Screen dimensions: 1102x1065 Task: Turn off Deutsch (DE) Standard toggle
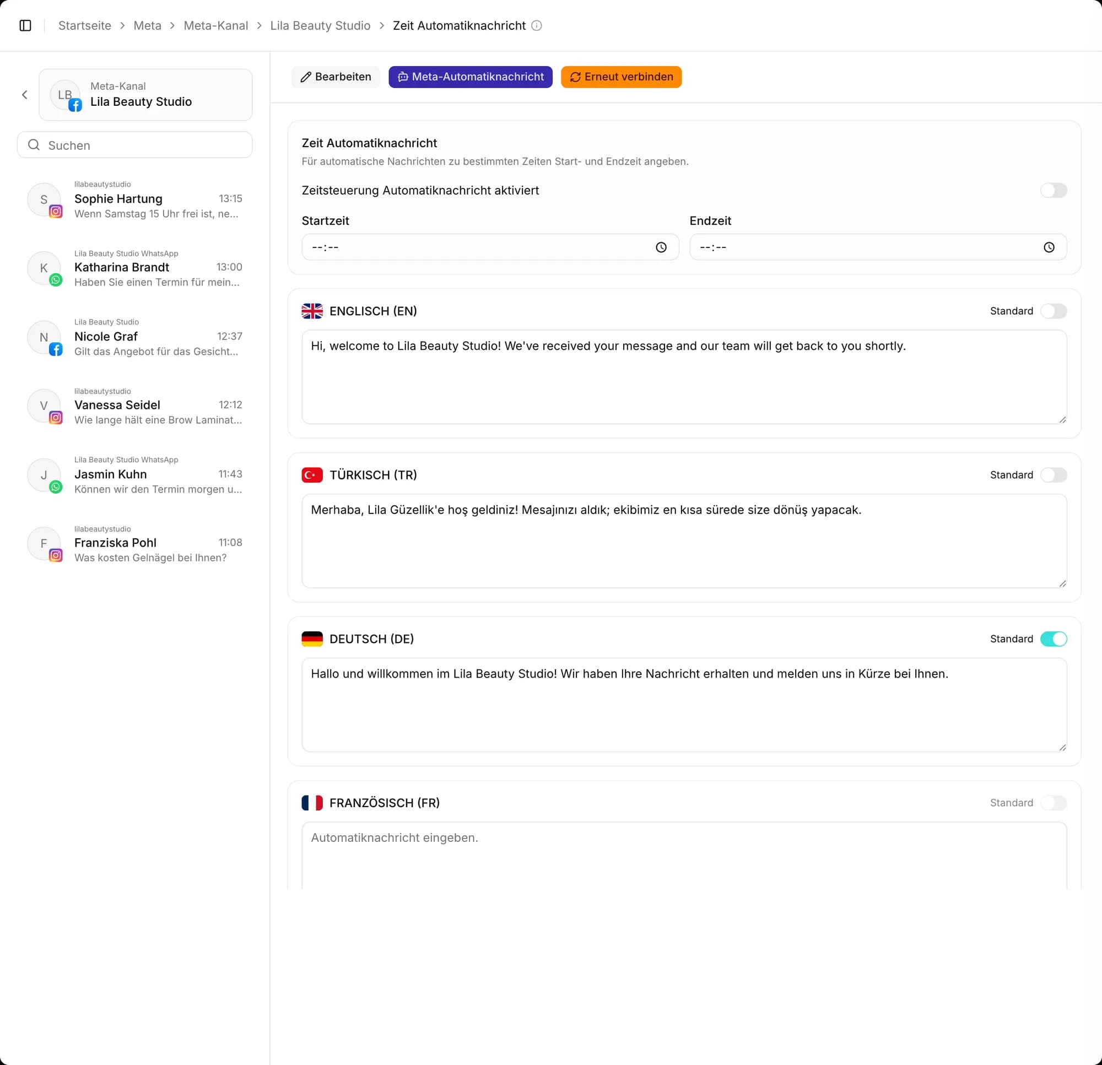(1053, 639)
